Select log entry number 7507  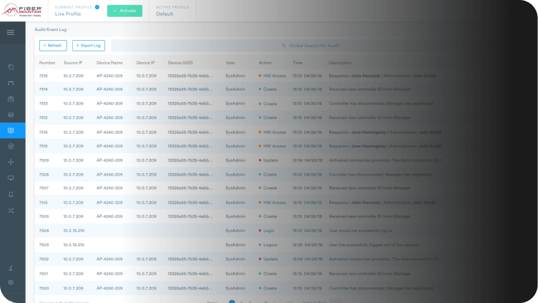[44, 188]
